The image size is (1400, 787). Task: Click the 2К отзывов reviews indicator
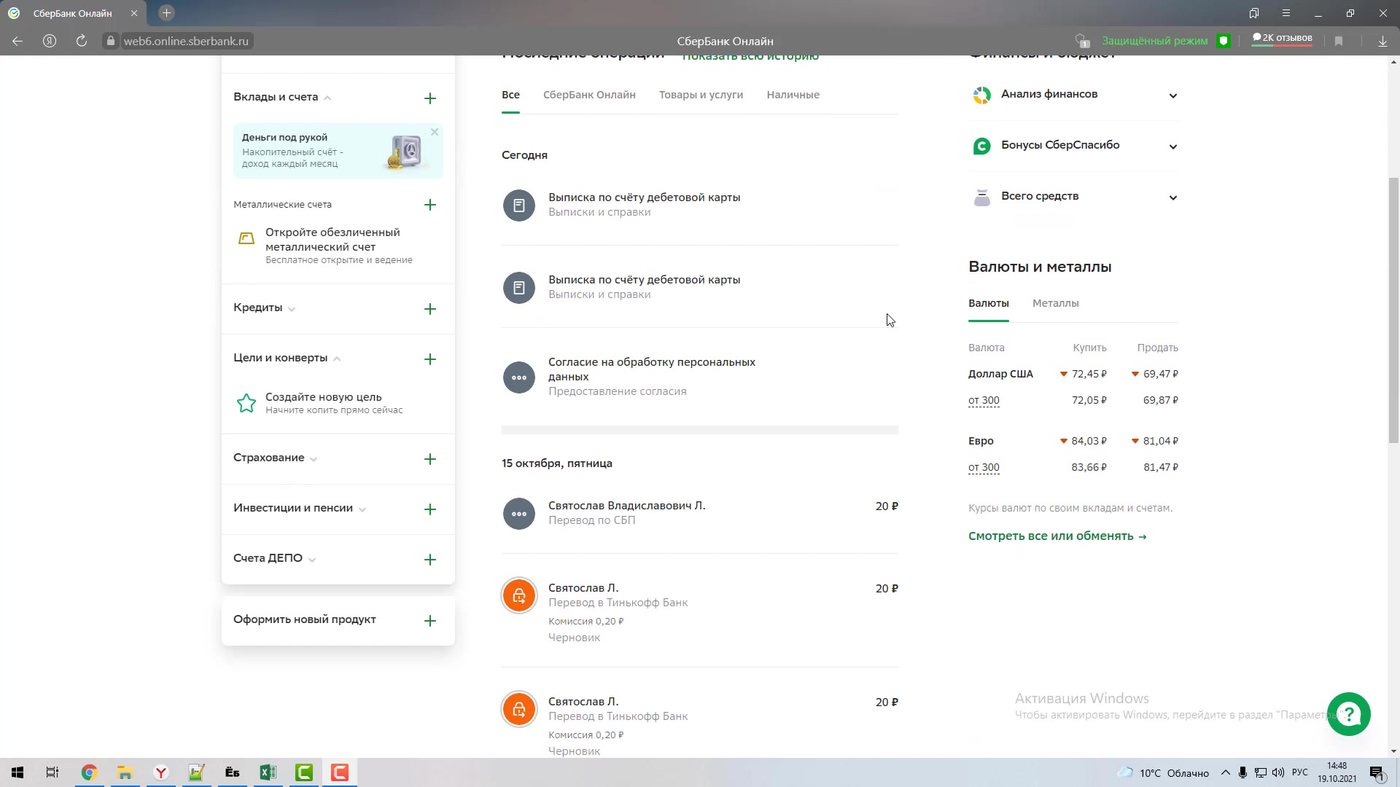(x=1282, y=39)
